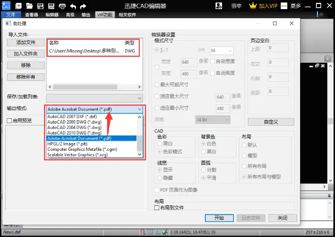The width and height of the screenshot is (335, 237).
Task: Check the 自动宽度 checkbox
Action: tap(212, 61)
